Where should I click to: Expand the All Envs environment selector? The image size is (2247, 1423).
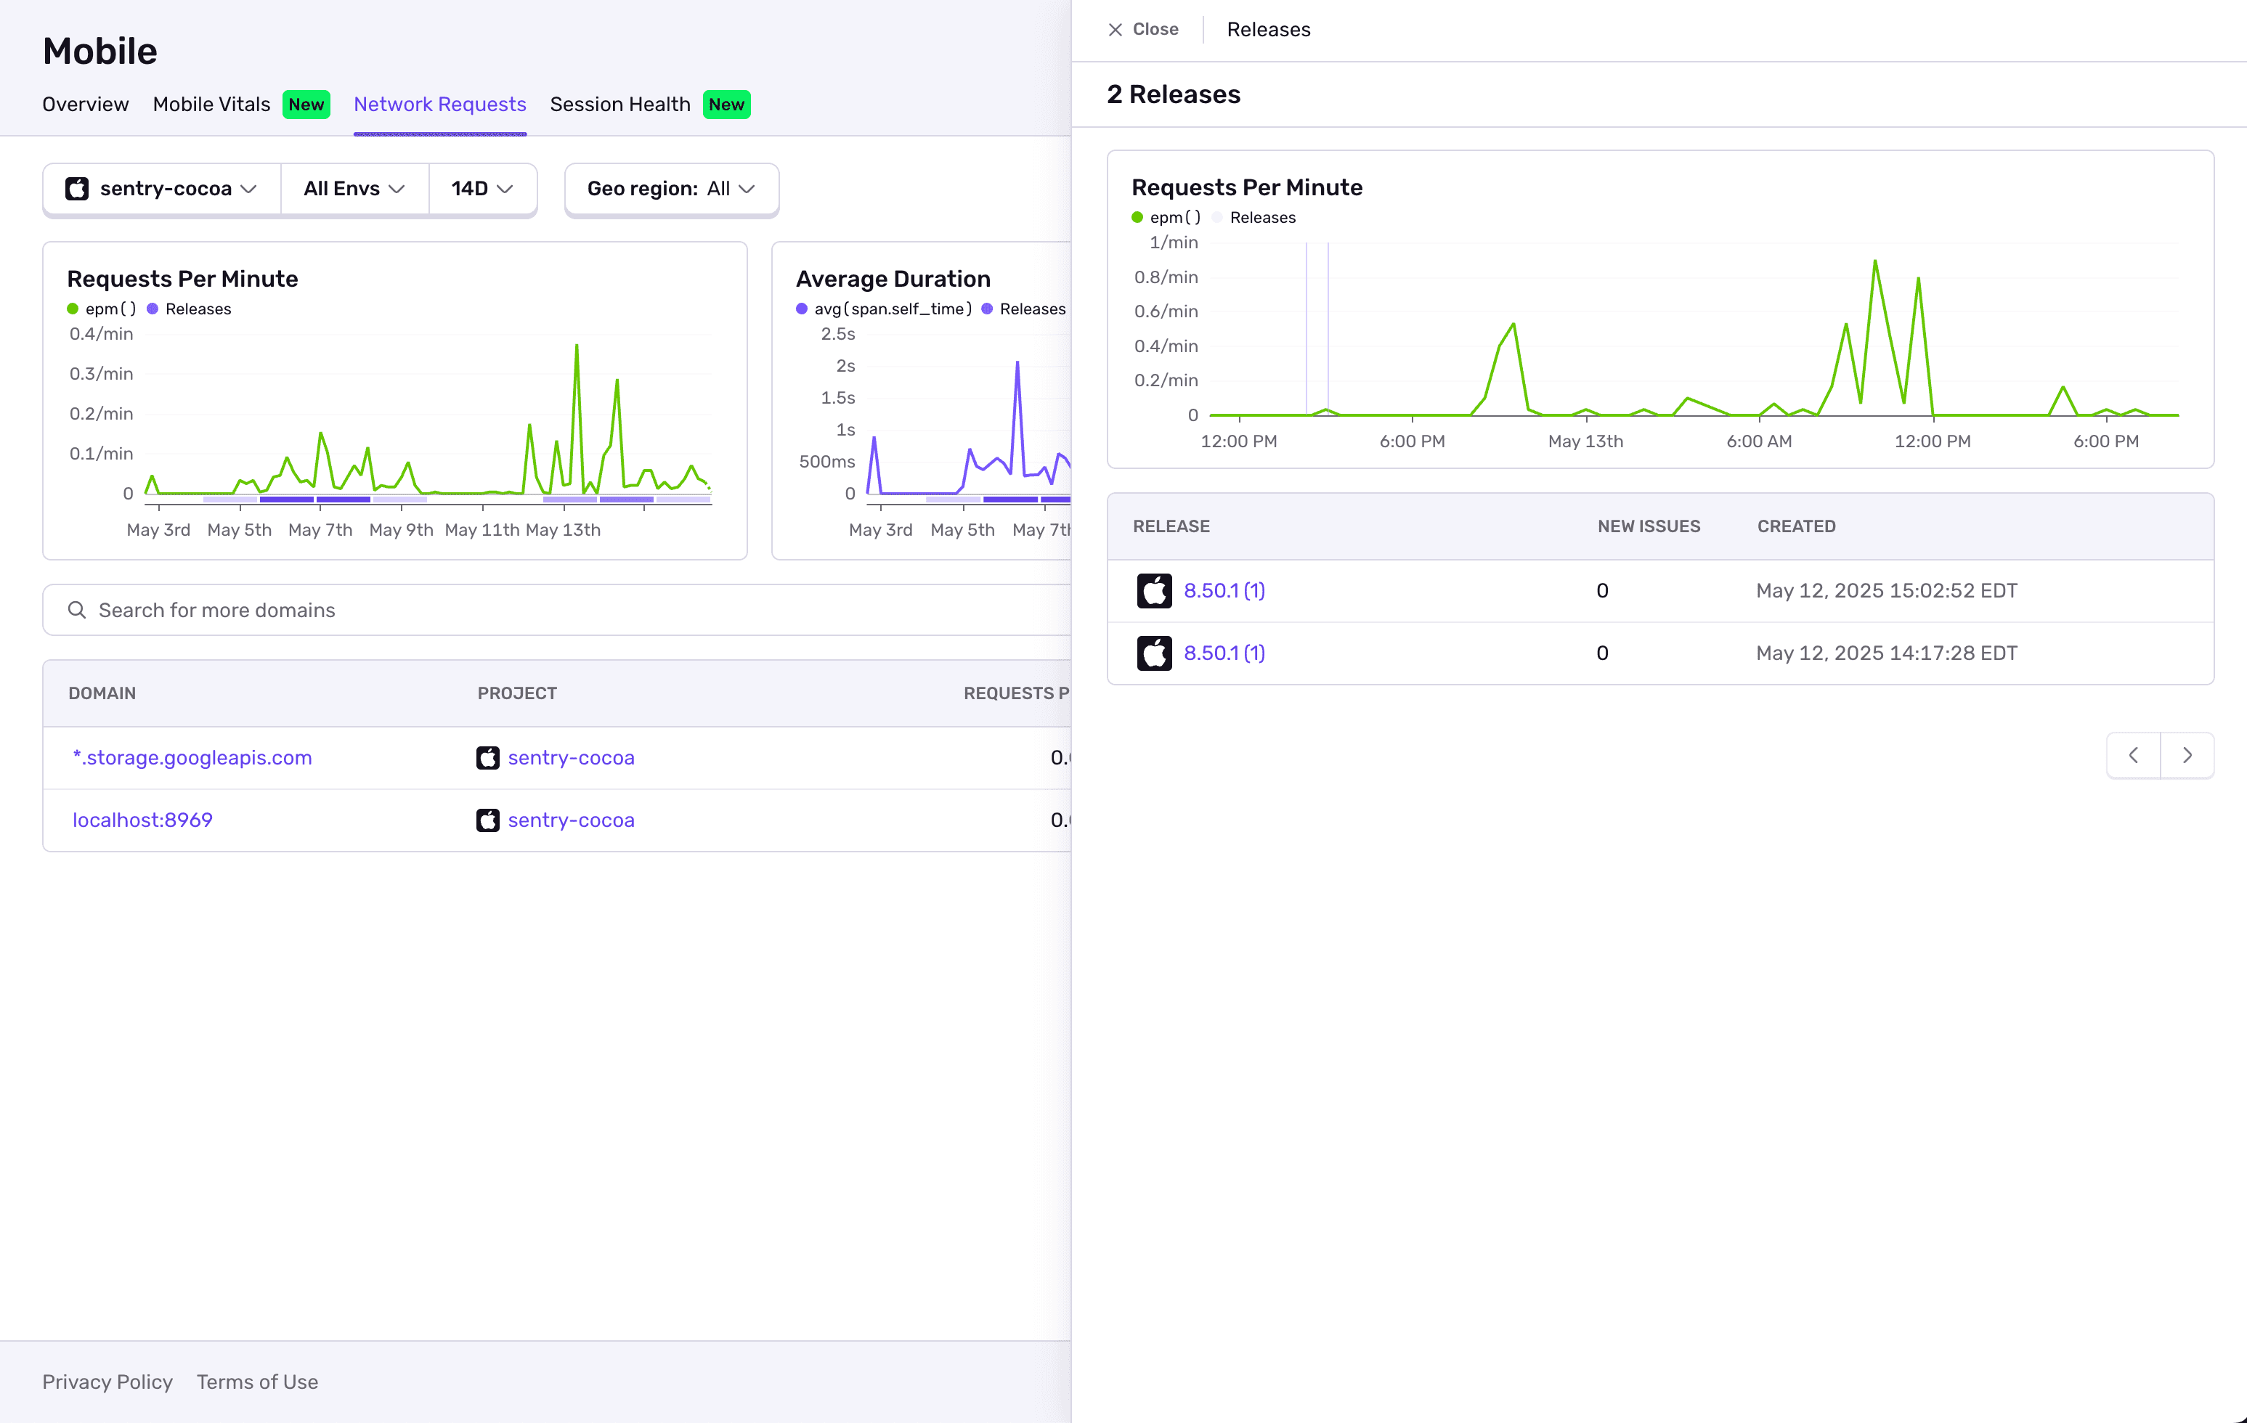coord(354,189)
